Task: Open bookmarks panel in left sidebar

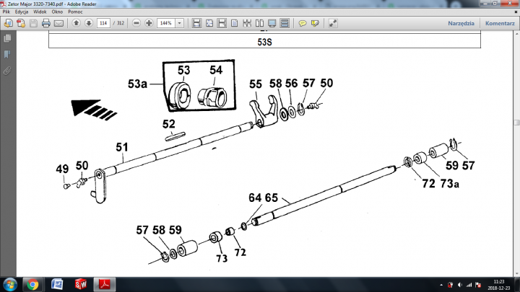Action: pos(7,55)
